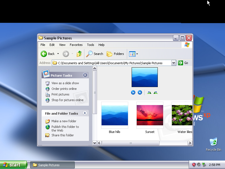Click the Up folder toolbar icon

pos(79,54)
